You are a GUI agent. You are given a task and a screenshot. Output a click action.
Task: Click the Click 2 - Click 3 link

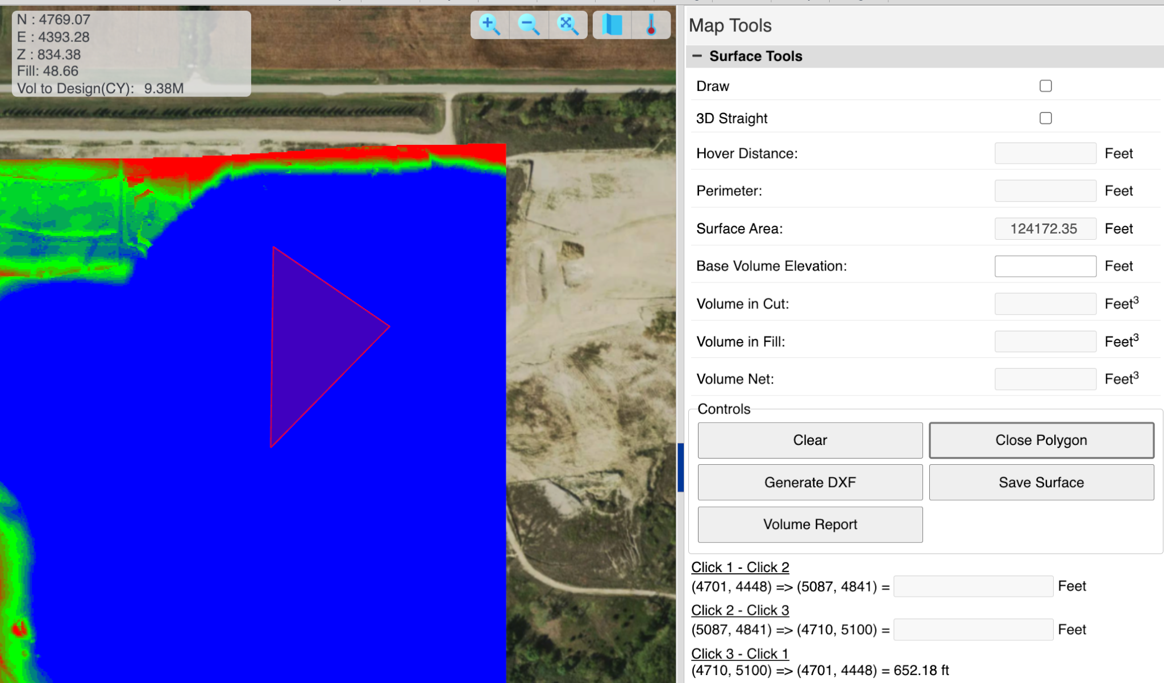pyautogui.click(x=740, y=610)
